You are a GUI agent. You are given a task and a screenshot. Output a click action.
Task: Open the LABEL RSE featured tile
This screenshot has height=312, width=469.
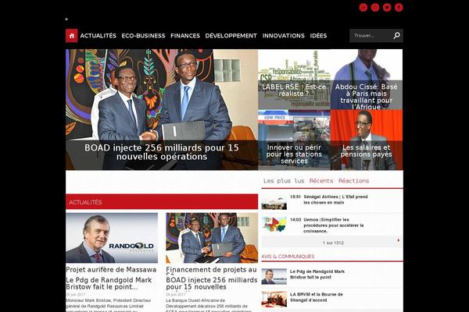pyautogui.click(x=294, y=79)
